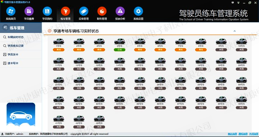Open the 学员预约 booking module icon
The height and width of the screenshot is (137, 259).
click(x=47, y=11)
